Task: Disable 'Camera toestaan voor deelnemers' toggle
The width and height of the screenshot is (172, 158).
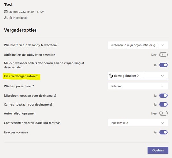Action: click(163, 104)
